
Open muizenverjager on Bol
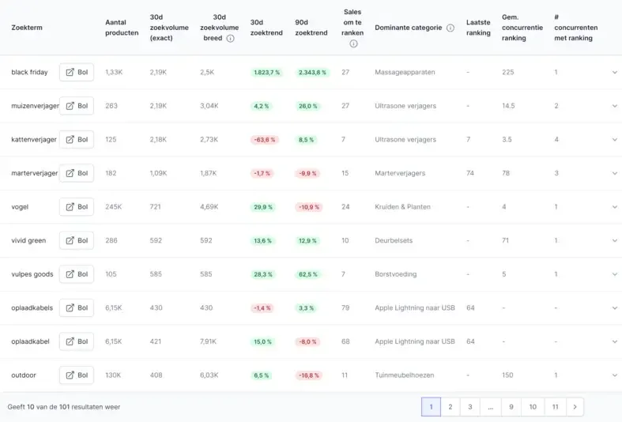77,106
